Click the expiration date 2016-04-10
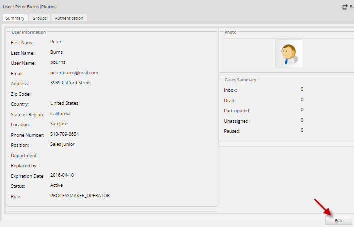This screenshot has width=354, height=227. (x=62, y=175)
